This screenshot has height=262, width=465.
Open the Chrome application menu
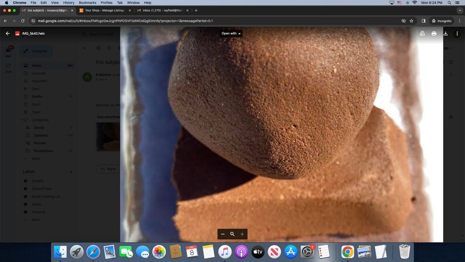pyautogui.click(x=19, y=3)
